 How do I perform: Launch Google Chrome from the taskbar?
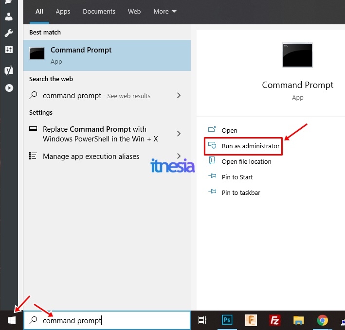point(322,320)
